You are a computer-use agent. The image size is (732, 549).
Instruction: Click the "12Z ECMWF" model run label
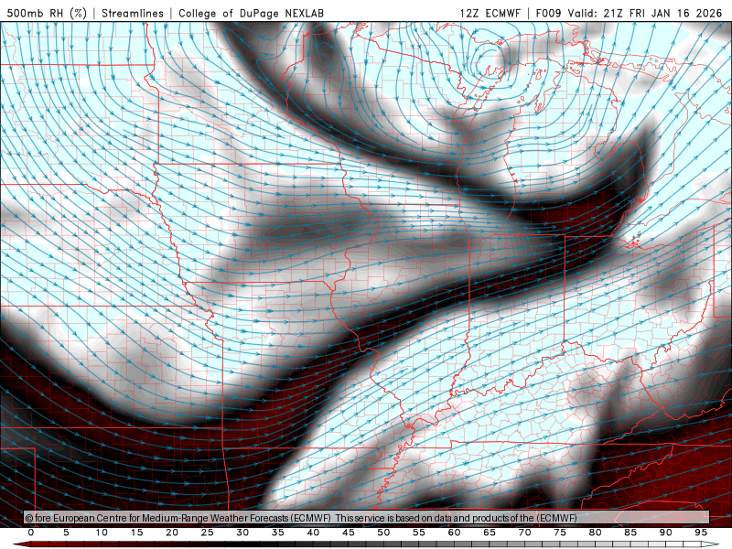pos(490,13)
